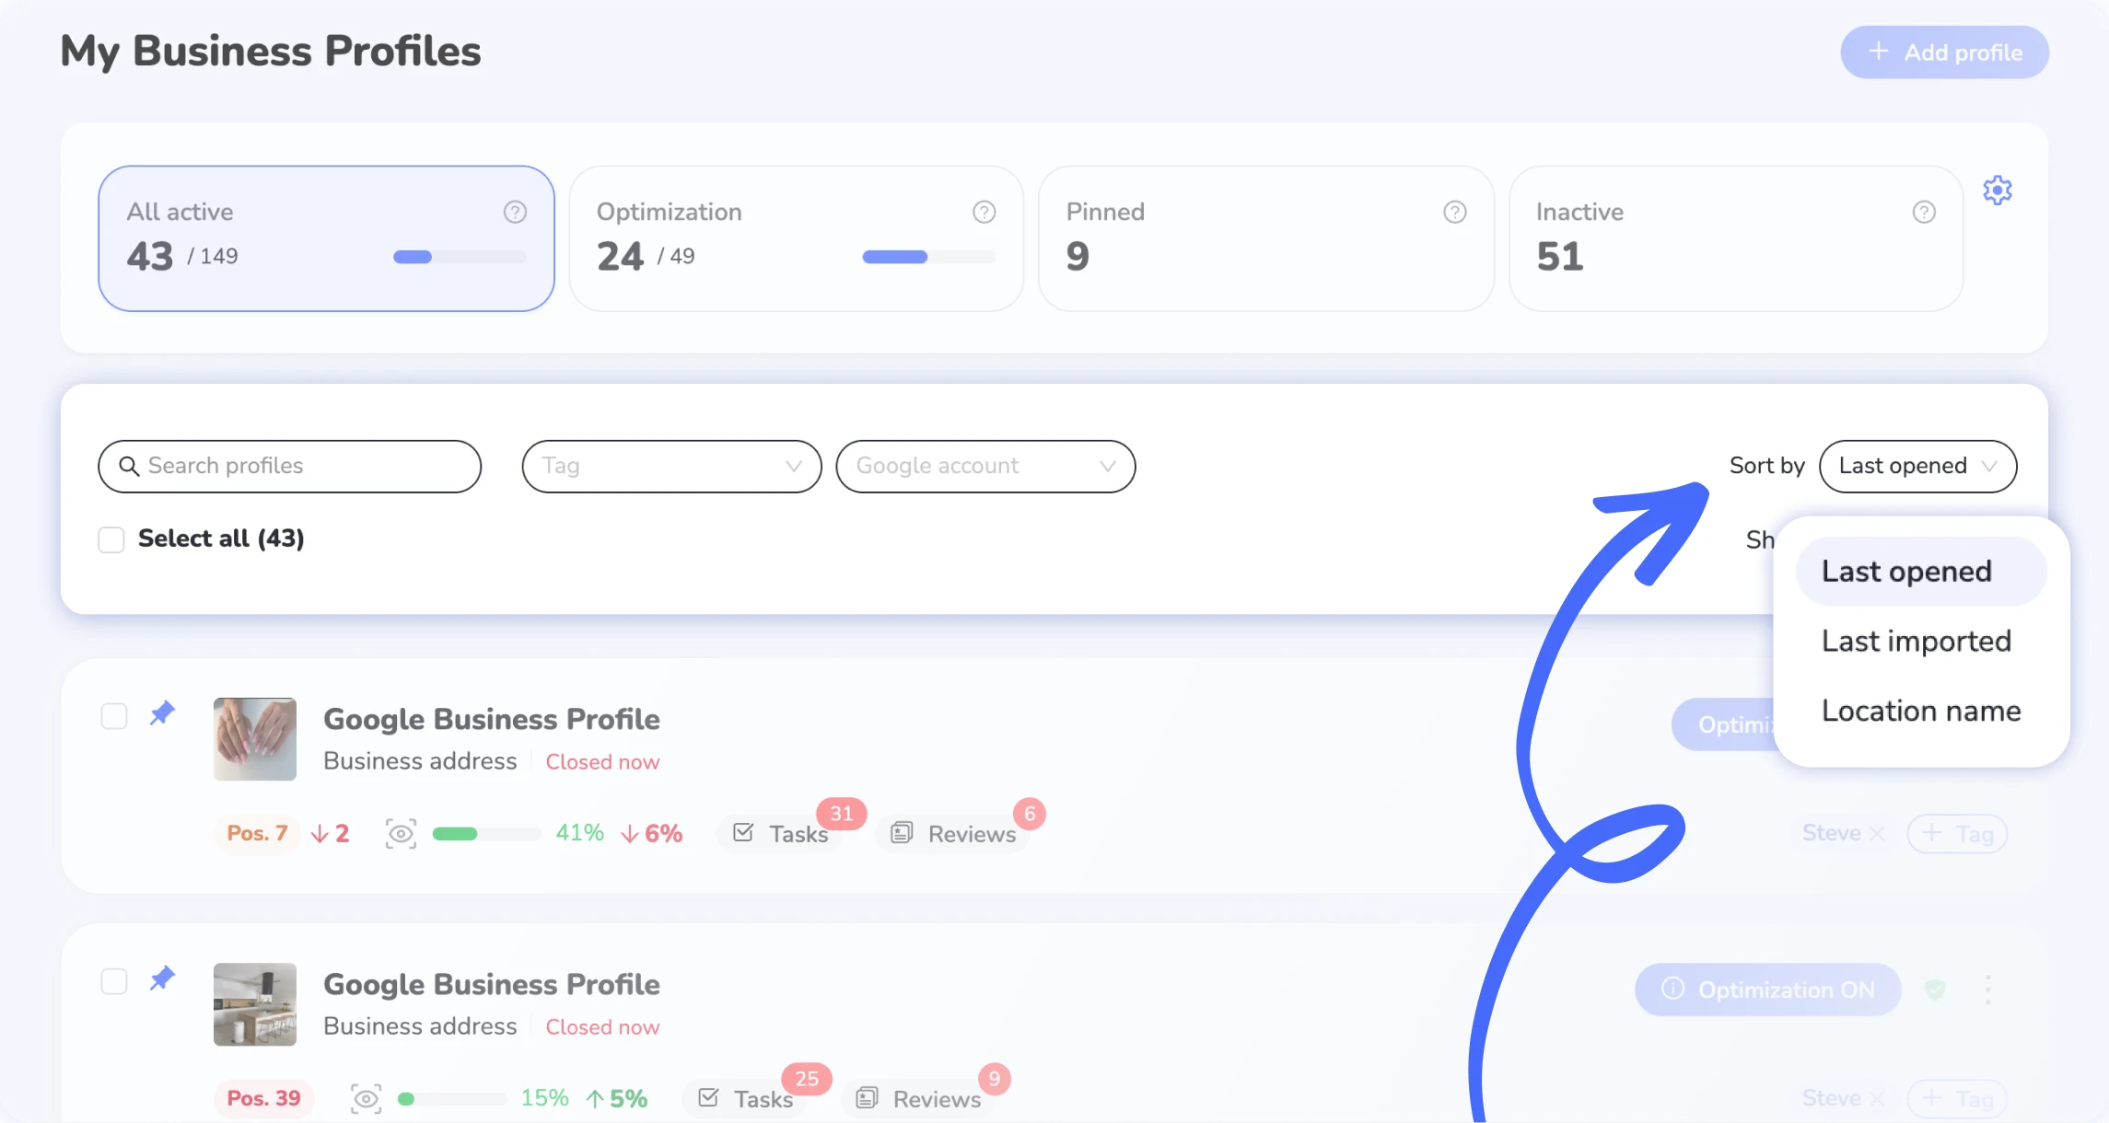Tick the second profile's checkbox
Viewport: 2109px width, 1123px height.
(114, 981)
